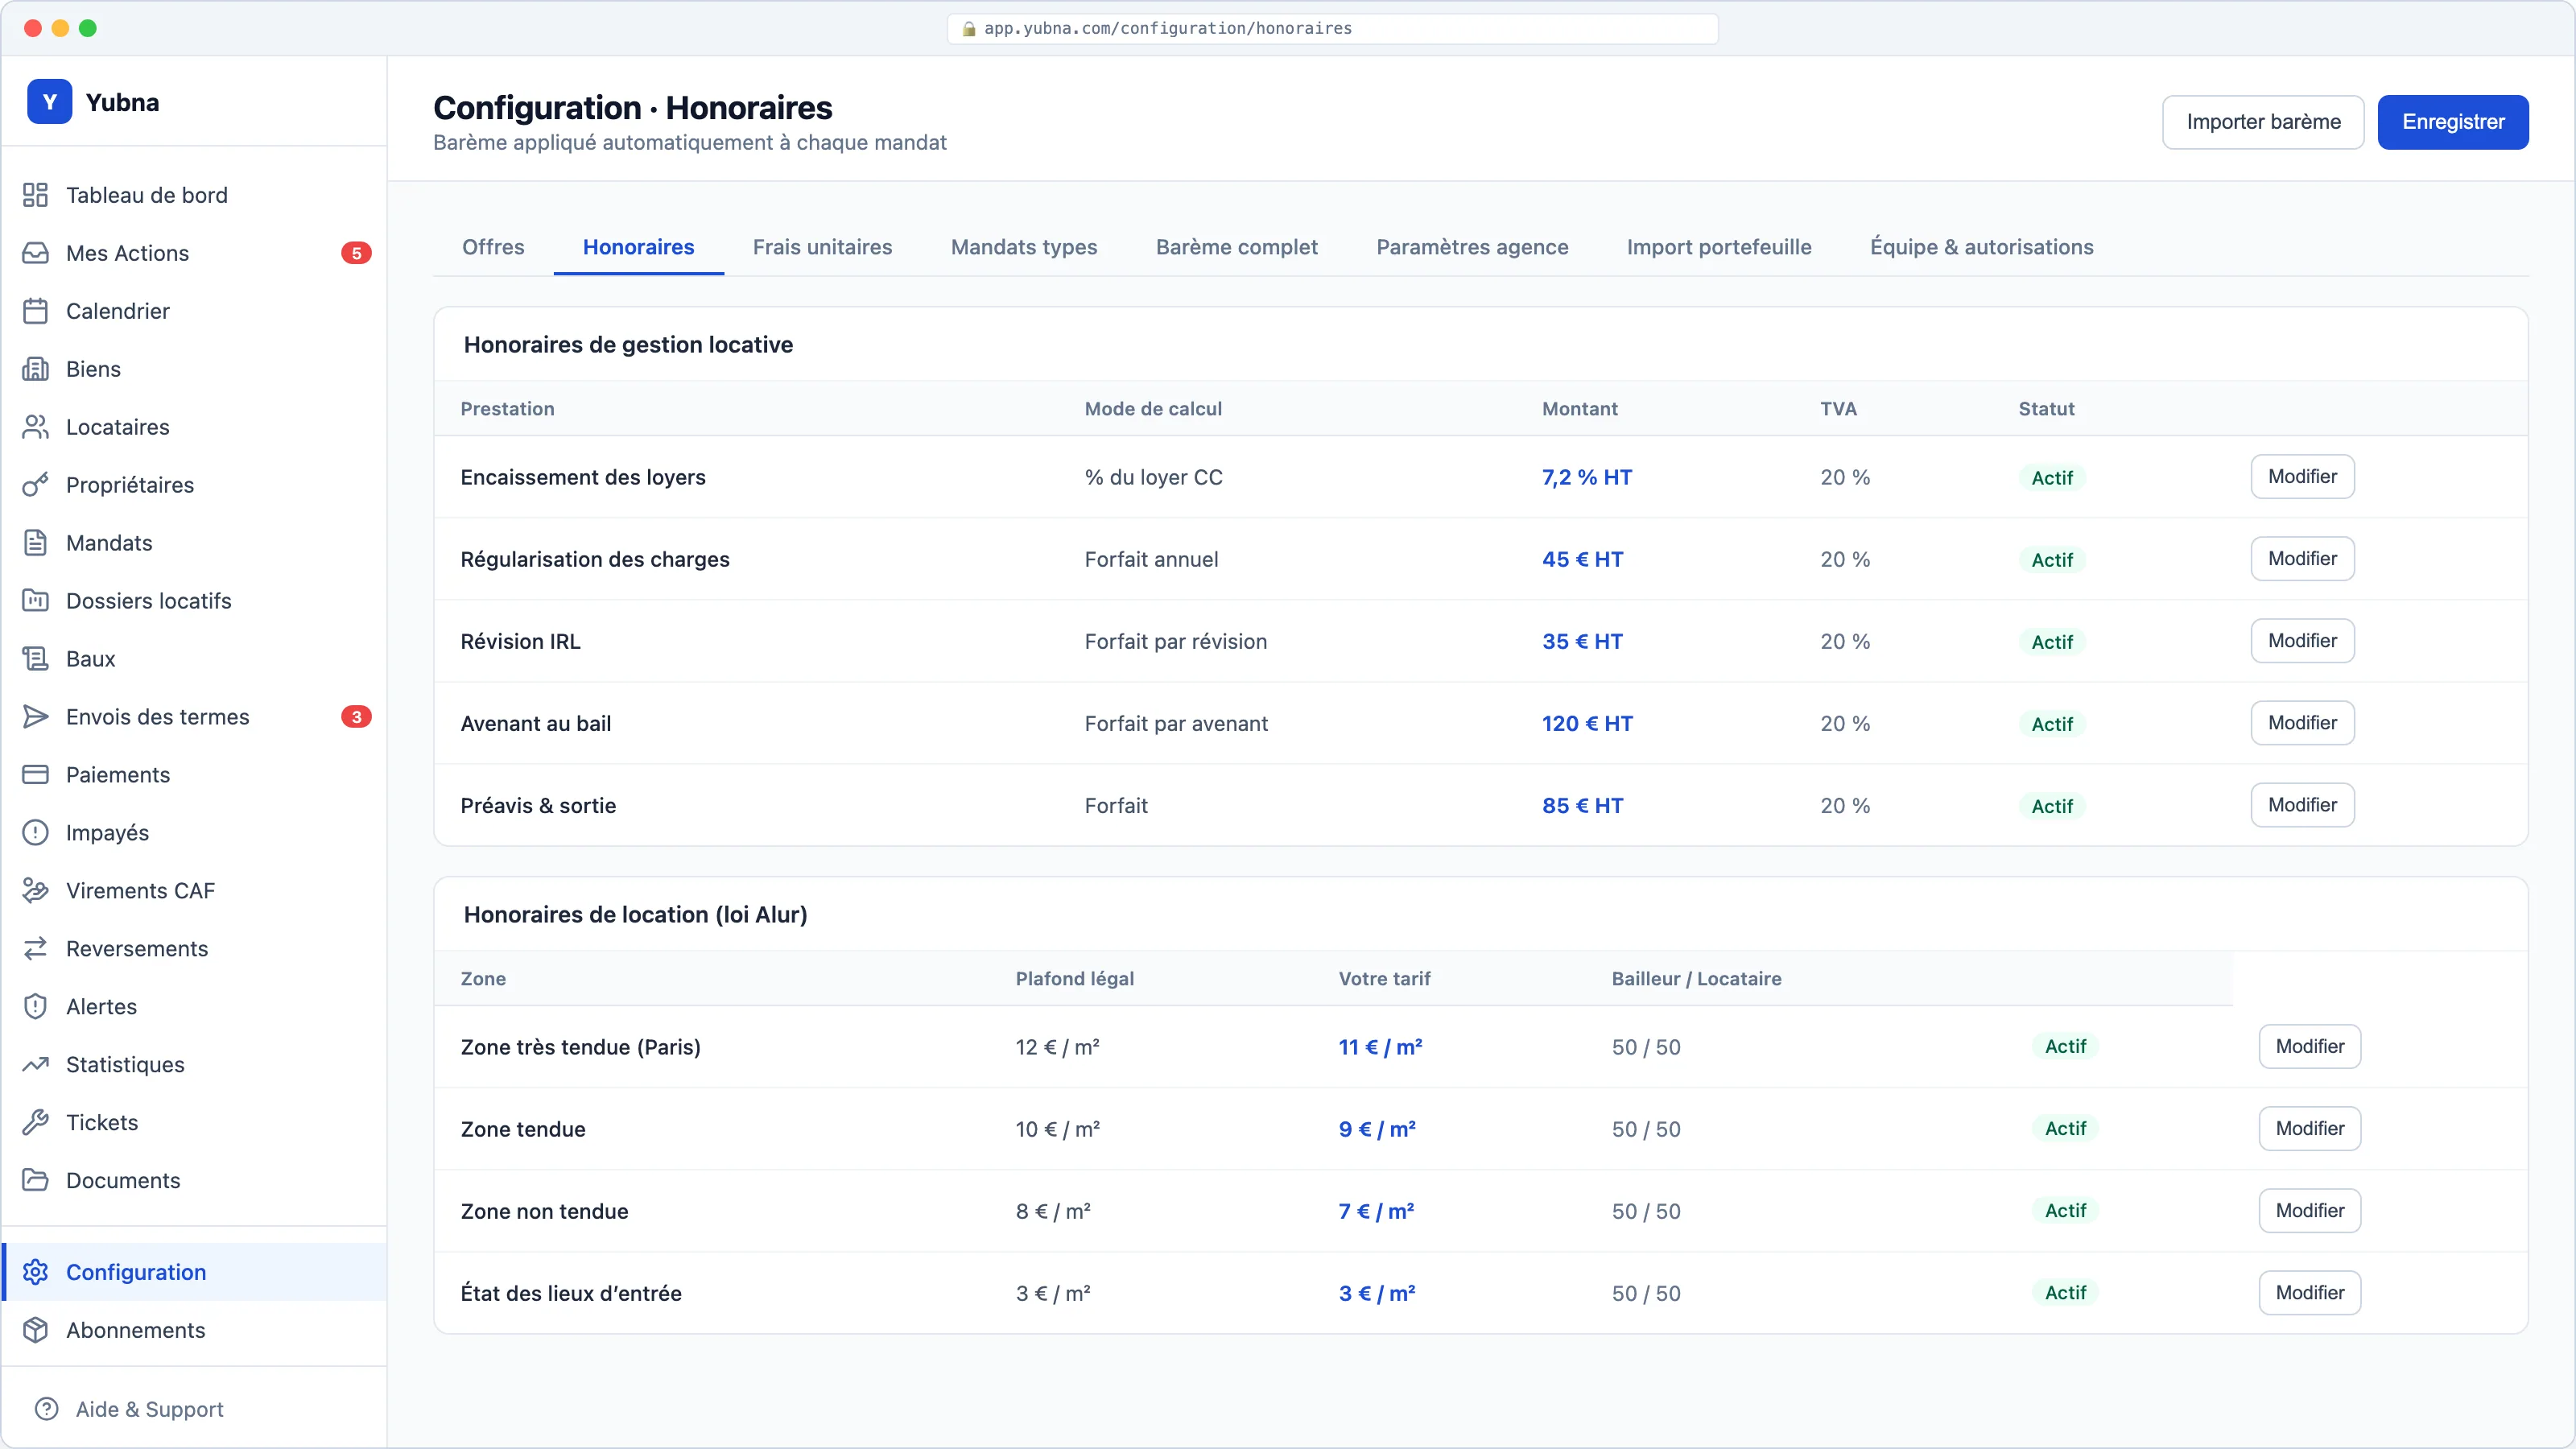Open the Frais unitaires tab
Viewport: 2576px width, 1449px height.
(x=822, y=247)
